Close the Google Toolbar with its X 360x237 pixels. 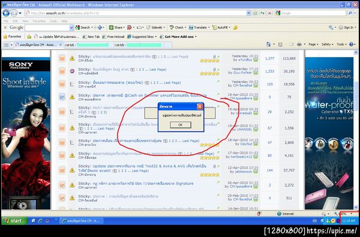5,28
